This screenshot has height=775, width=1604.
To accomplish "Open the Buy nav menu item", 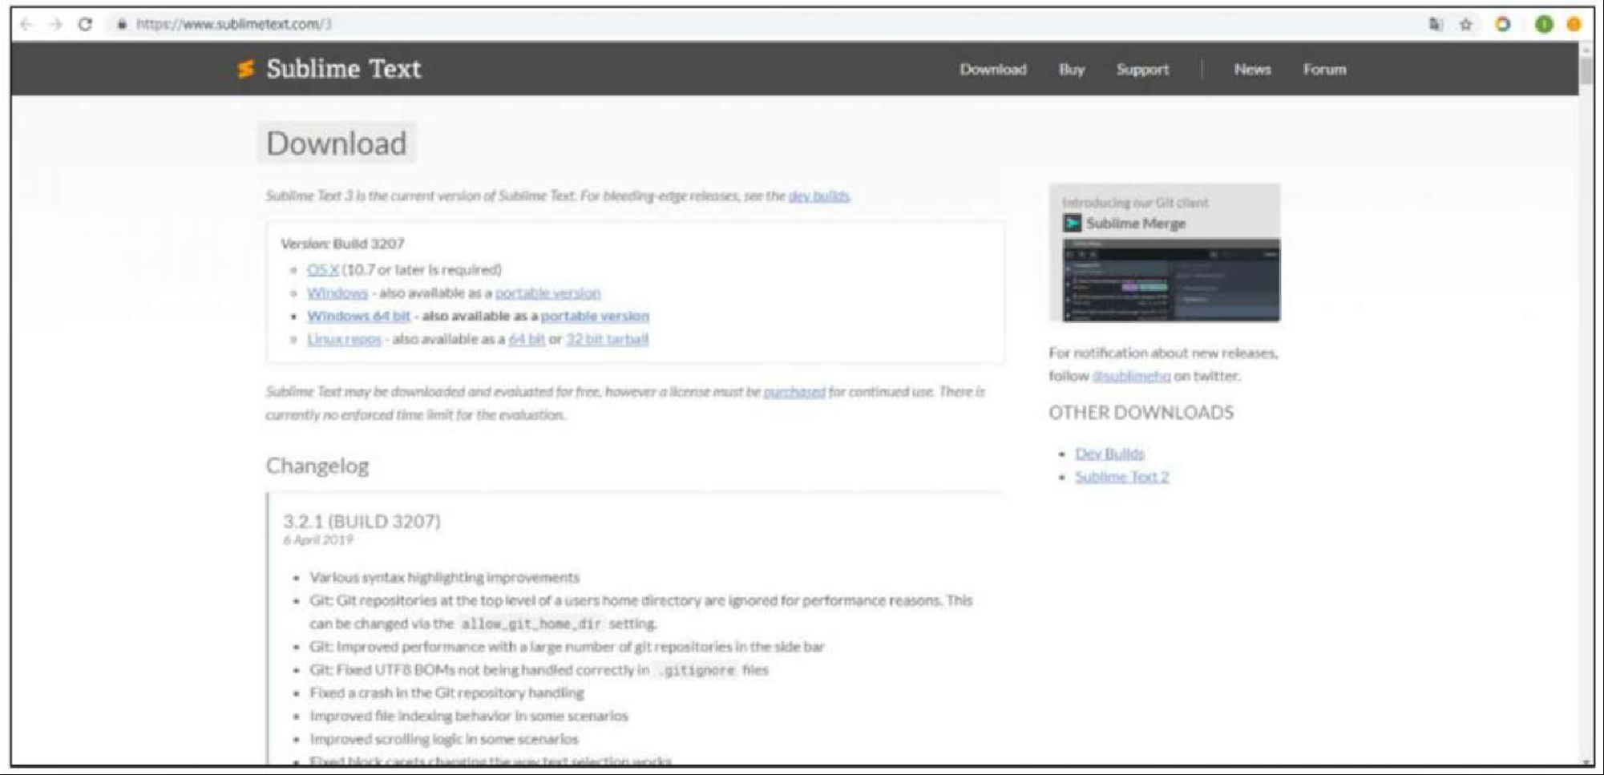I will (1071, 69).
